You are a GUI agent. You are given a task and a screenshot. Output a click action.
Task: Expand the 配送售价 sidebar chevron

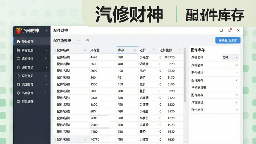coord(46,76)
